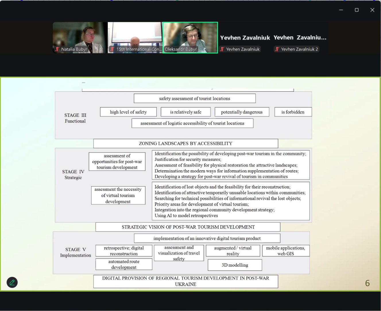Click muted mic icon on 15th International Con tile
This screenshot has height=311, width=381.
pos(112,49)
